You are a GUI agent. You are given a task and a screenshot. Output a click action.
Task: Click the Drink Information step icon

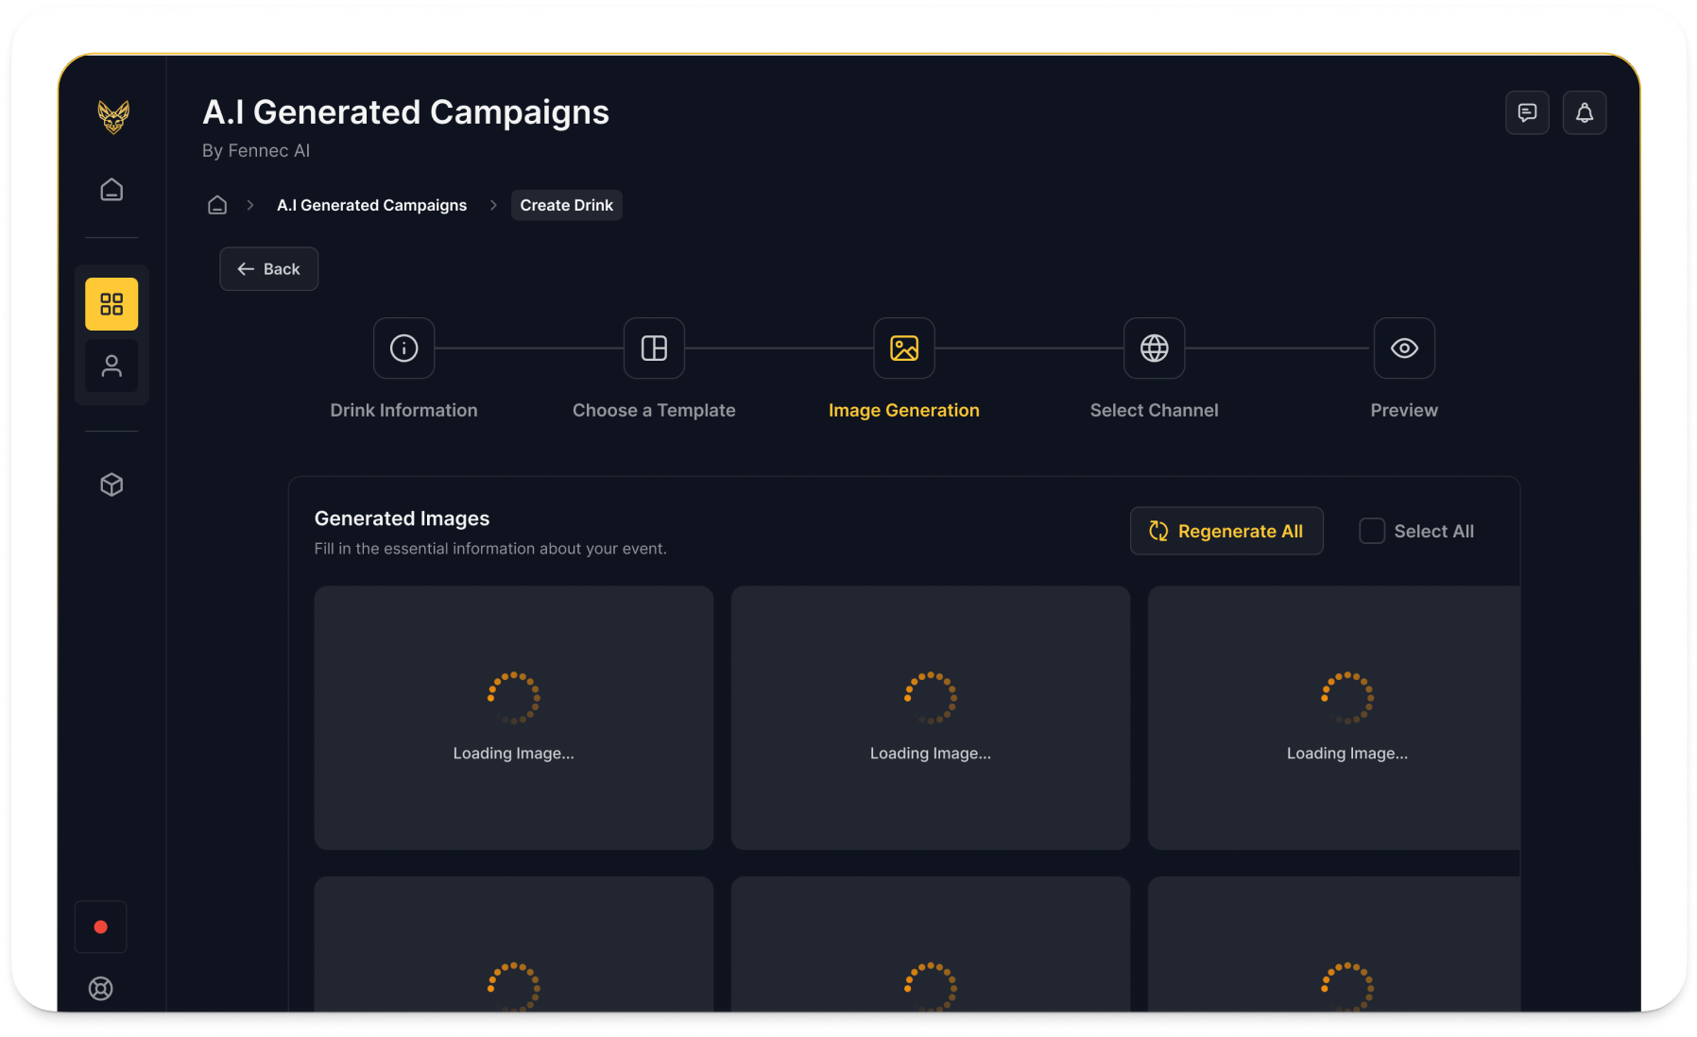pos(404,348)
